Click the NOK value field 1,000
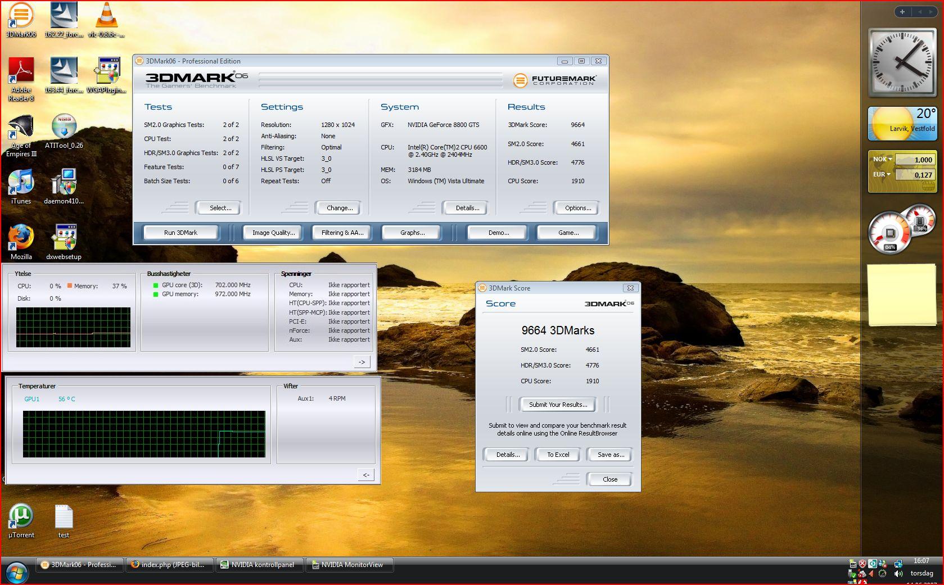The image size is (944, 585). tap(915, 160)
